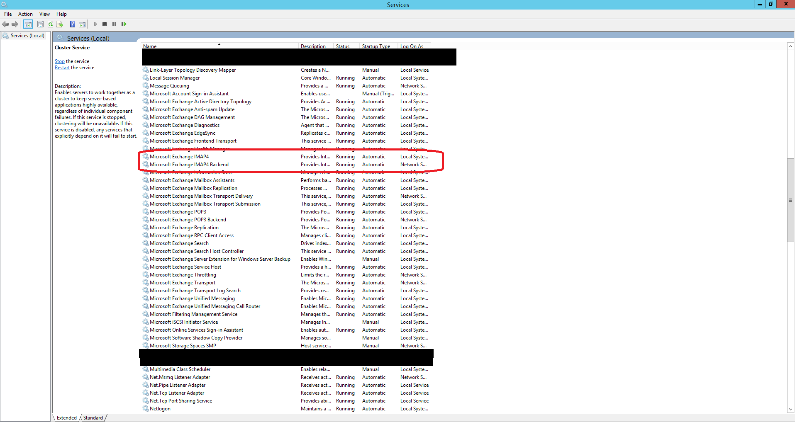Select Microsoft Exchange Frontend Transport service name
Screen dimensions: 795x422
click(193, 141)
